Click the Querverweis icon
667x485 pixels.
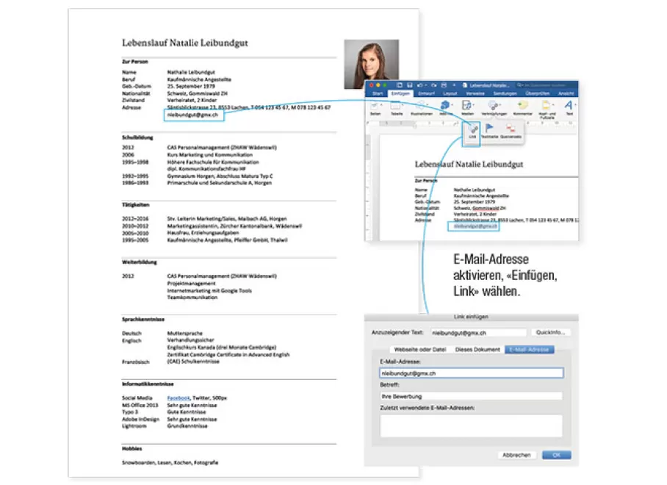pyautogui.click(x=511, y=128)
